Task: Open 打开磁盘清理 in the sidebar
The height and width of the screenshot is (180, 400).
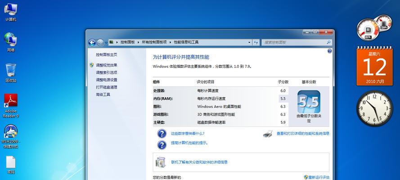Action: pos(106,87)
